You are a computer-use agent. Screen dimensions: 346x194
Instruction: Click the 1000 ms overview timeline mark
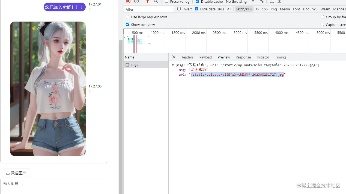(157, 33)
